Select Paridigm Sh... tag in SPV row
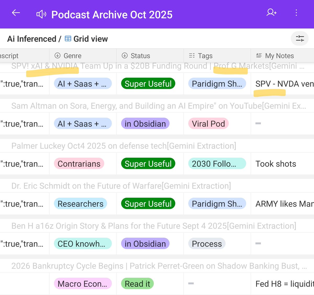 [217, 84]
